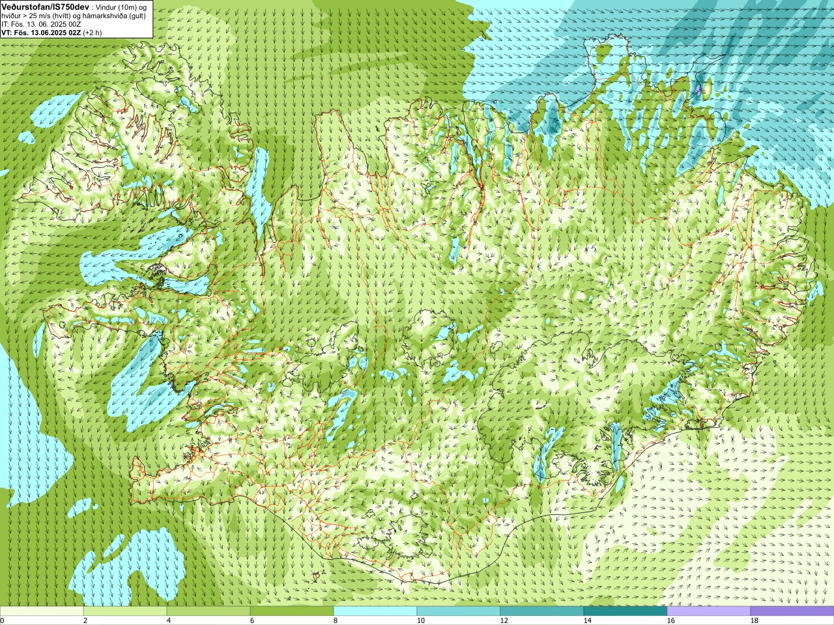Click the purple high-wind patch in the northeast
This screenshot has width=834, height=625.
tap(698, 89)
